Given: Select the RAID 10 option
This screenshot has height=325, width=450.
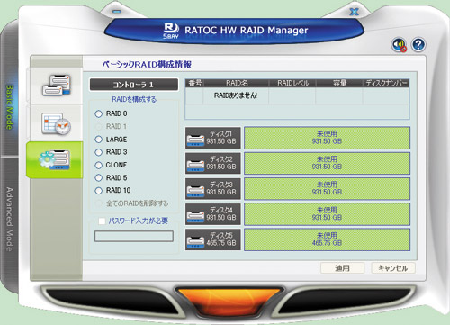Looking at the screenshot, I should (99, 191).
